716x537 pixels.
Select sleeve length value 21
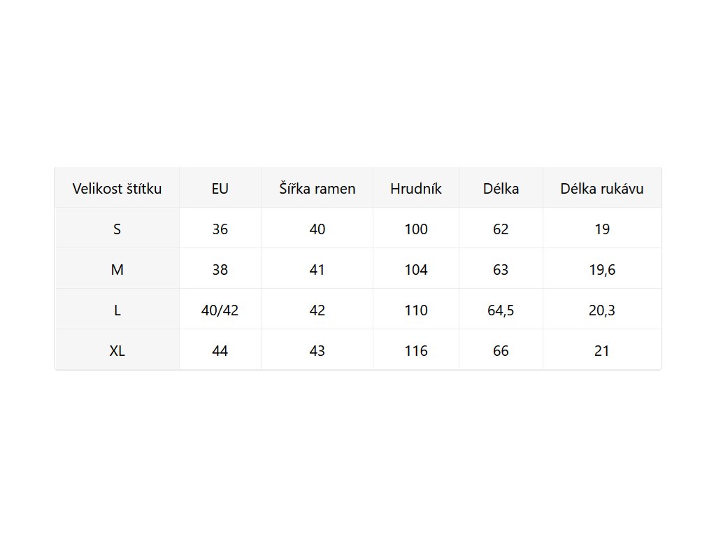tap(602, 350)
